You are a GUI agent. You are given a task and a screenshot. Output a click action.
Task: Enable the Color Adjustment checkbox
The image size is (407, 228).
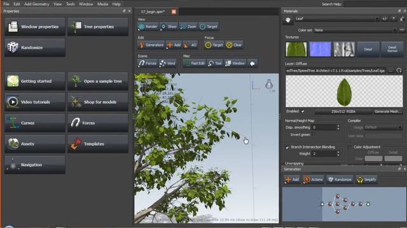(x=350, y=148)
